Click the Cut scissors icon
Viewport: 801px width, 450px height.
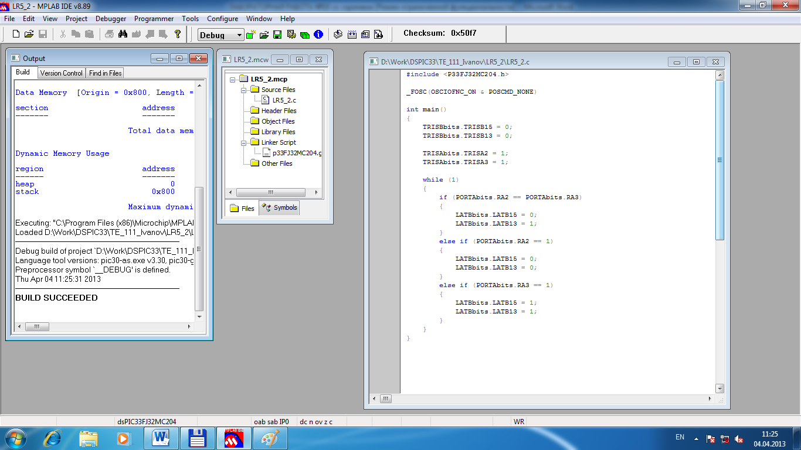pos(63,35)
